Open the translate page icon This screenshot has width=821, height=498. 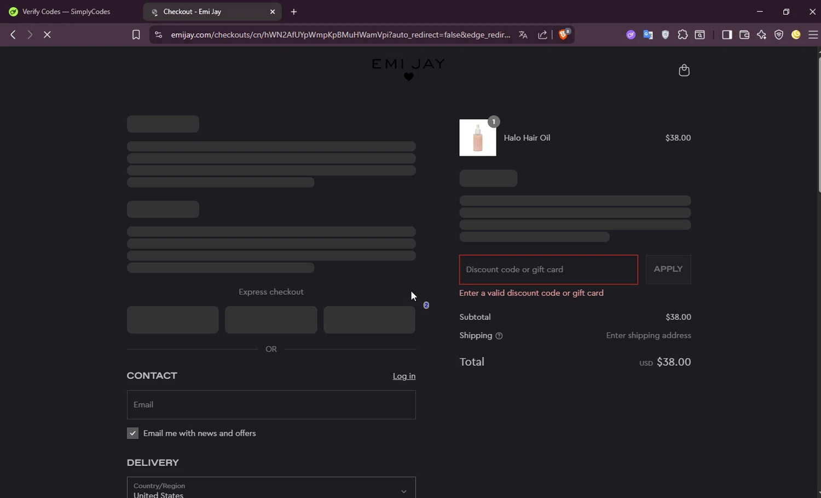(x=523, y=35)
